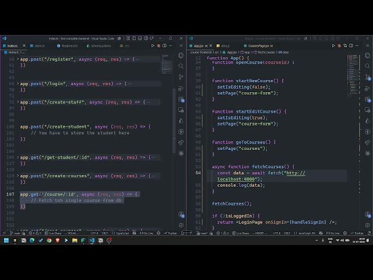Viewport: 373px width, 280px height.
Task: Open Source Control in right VS Code window
Action: (x=368, y=77)
